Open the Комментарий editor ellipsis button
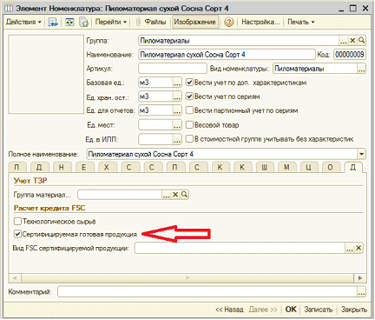 [361, 291]
